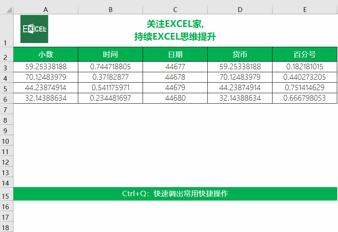Select column D header
Viewport: 338px width, 232px height.
pyautogui.click(x=240, y=10)
